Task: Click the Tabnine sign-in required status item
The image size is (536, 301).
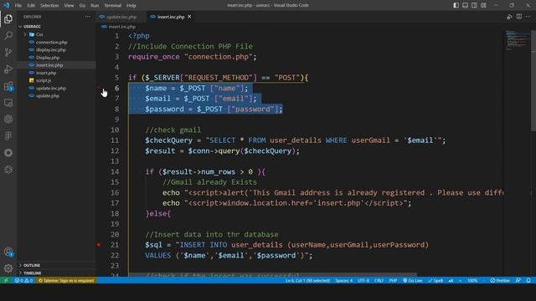Action: pyautogui.click(x=66, y=281)
